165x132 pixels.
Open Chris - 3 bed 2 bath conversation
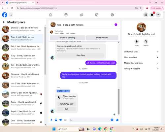pos(22,122)
